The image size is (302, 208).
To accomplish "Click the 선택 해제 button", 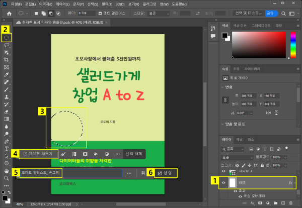I will [x=135, y=153].
